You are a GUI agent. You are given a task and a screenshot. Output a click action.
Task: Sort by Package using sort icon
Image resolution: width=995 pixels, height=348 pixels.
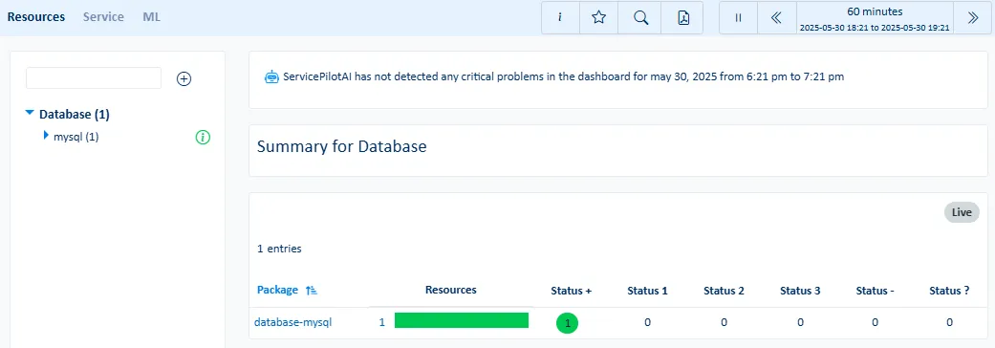pyautogui.click(x=311, y=291)
